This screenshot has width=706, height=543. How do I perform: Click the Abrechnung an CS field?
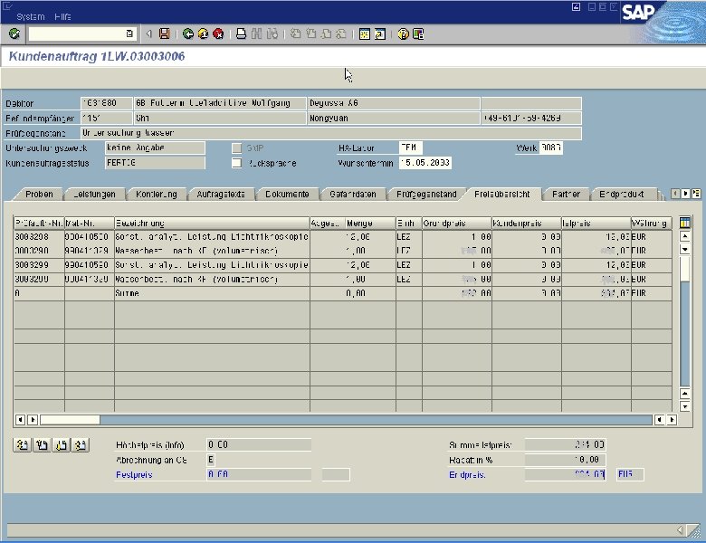(x=210, y=460)
